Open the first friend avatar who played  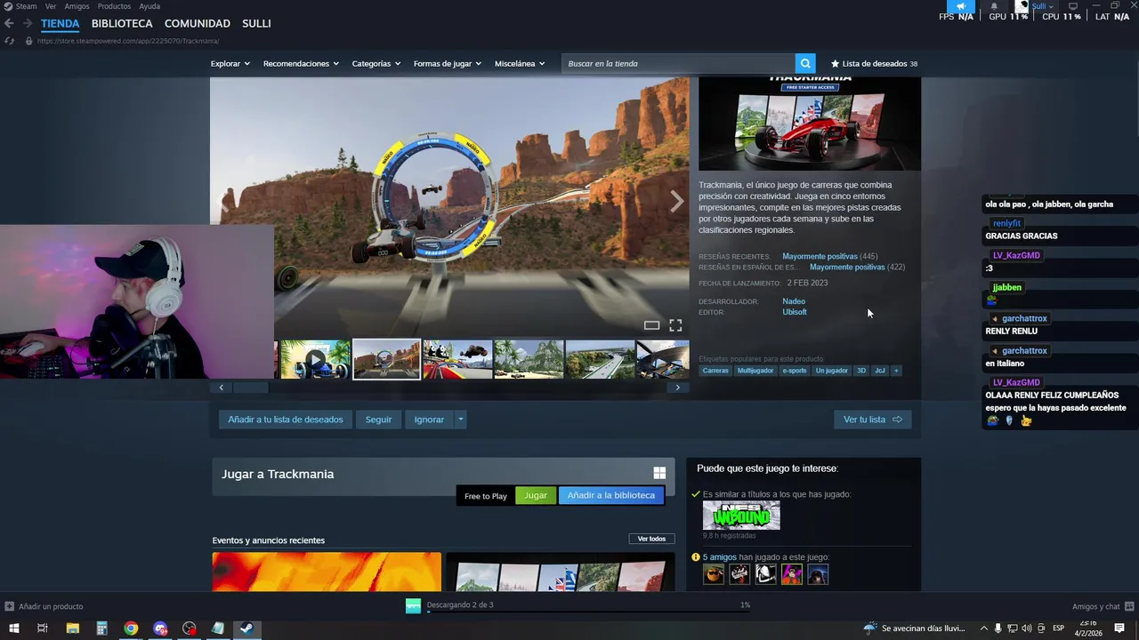(714, 574)
